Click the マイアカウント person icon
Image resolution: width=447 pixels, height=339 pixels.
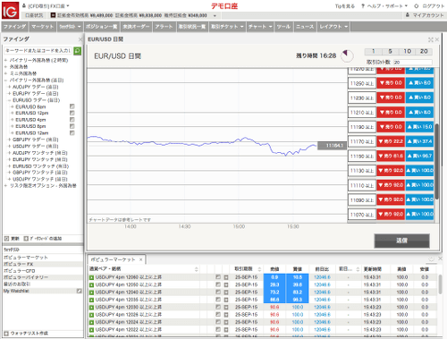click(x=408, y=14)
